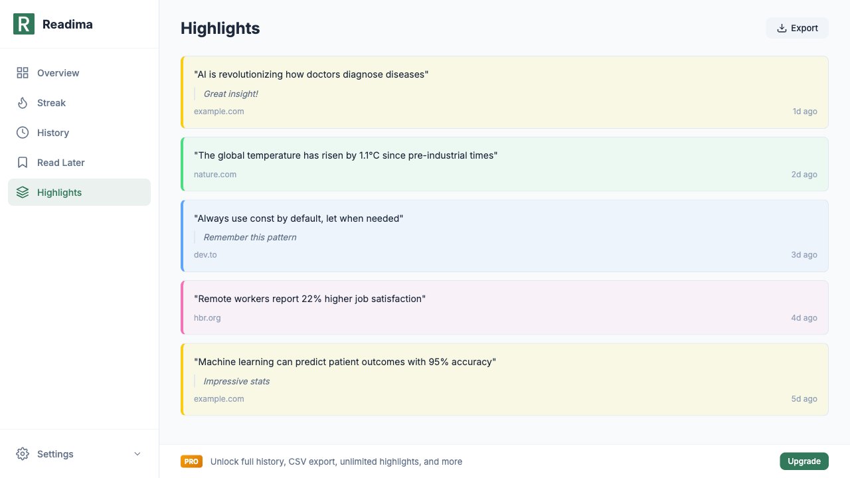
Task: Open the example.com link on the AI highlight
Action: click(219, 111)
